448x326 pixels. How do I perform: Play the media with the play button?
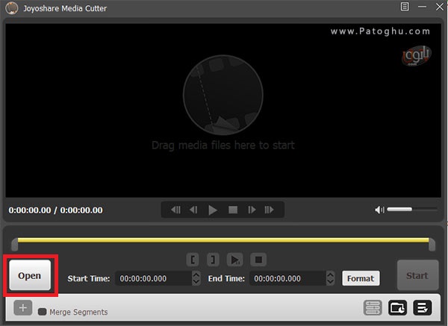tap(213, 210)
